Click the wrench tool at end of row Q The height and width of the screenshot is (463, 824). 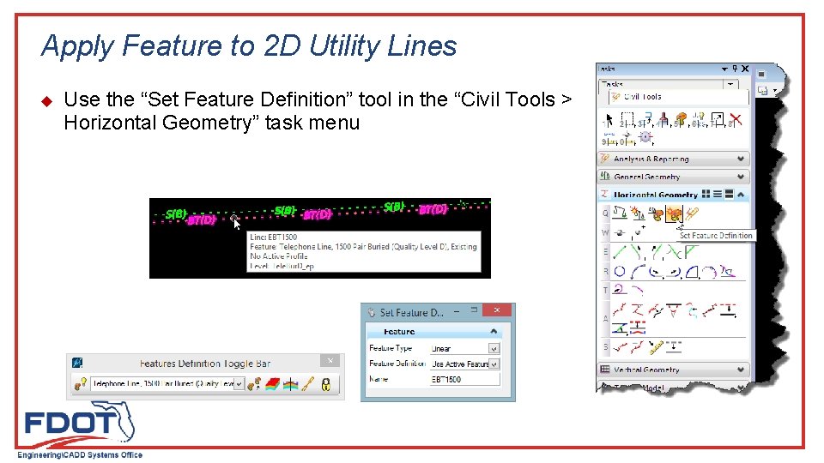(692, 213)
